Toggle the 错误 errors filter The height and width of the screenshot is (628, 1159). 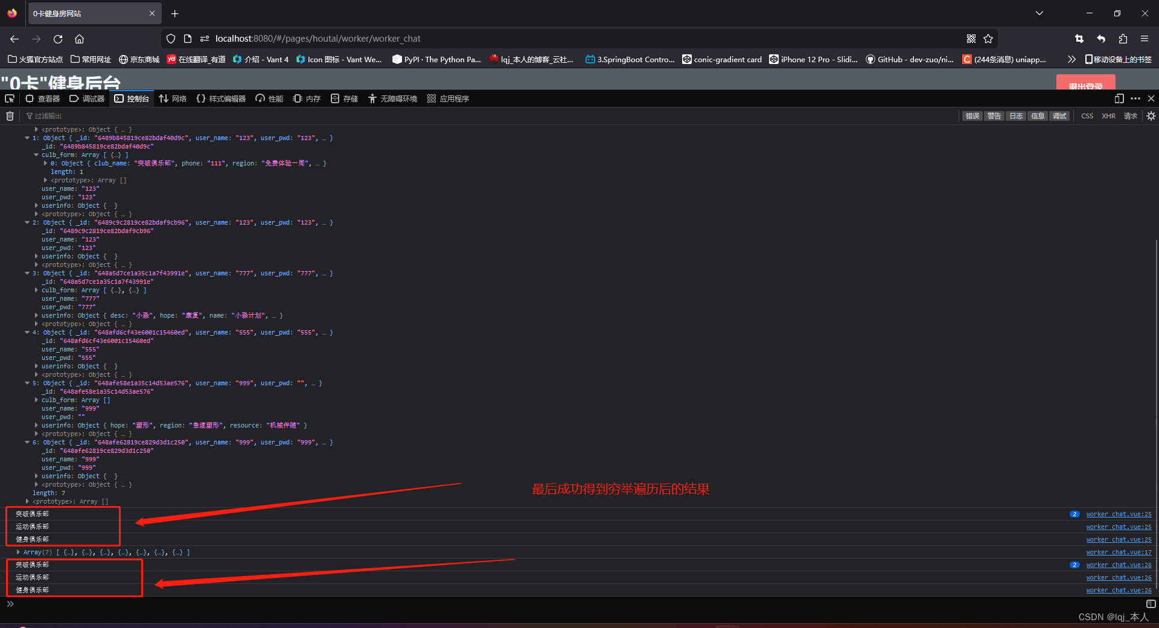pos(972,116)
